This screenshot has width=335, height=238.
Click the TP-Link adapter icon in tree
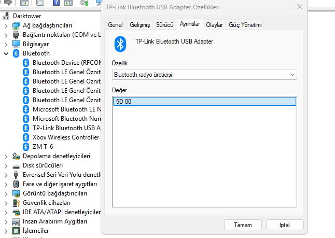click(26, 128)
